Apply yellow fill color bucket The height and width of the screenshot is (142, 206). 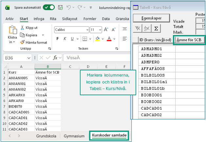click(97, 39)
